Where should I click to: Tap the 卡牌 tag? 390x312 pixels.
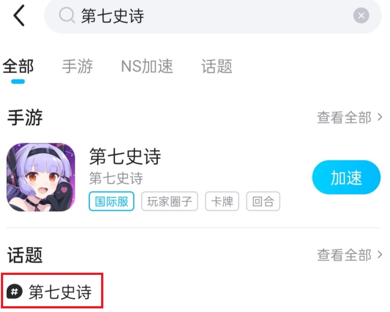[222, 201]
